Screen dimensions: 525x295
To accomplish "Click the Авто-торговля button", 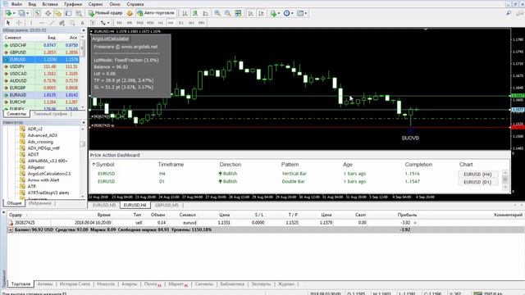I will click(x=156, y=13).
